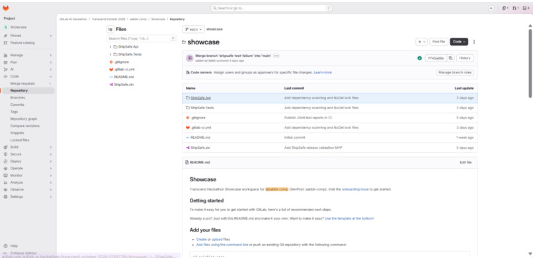Viewport: 533px width, 258px height.
Task: Click the top bar plus create-new button
Action: click(x=491, y=8)
